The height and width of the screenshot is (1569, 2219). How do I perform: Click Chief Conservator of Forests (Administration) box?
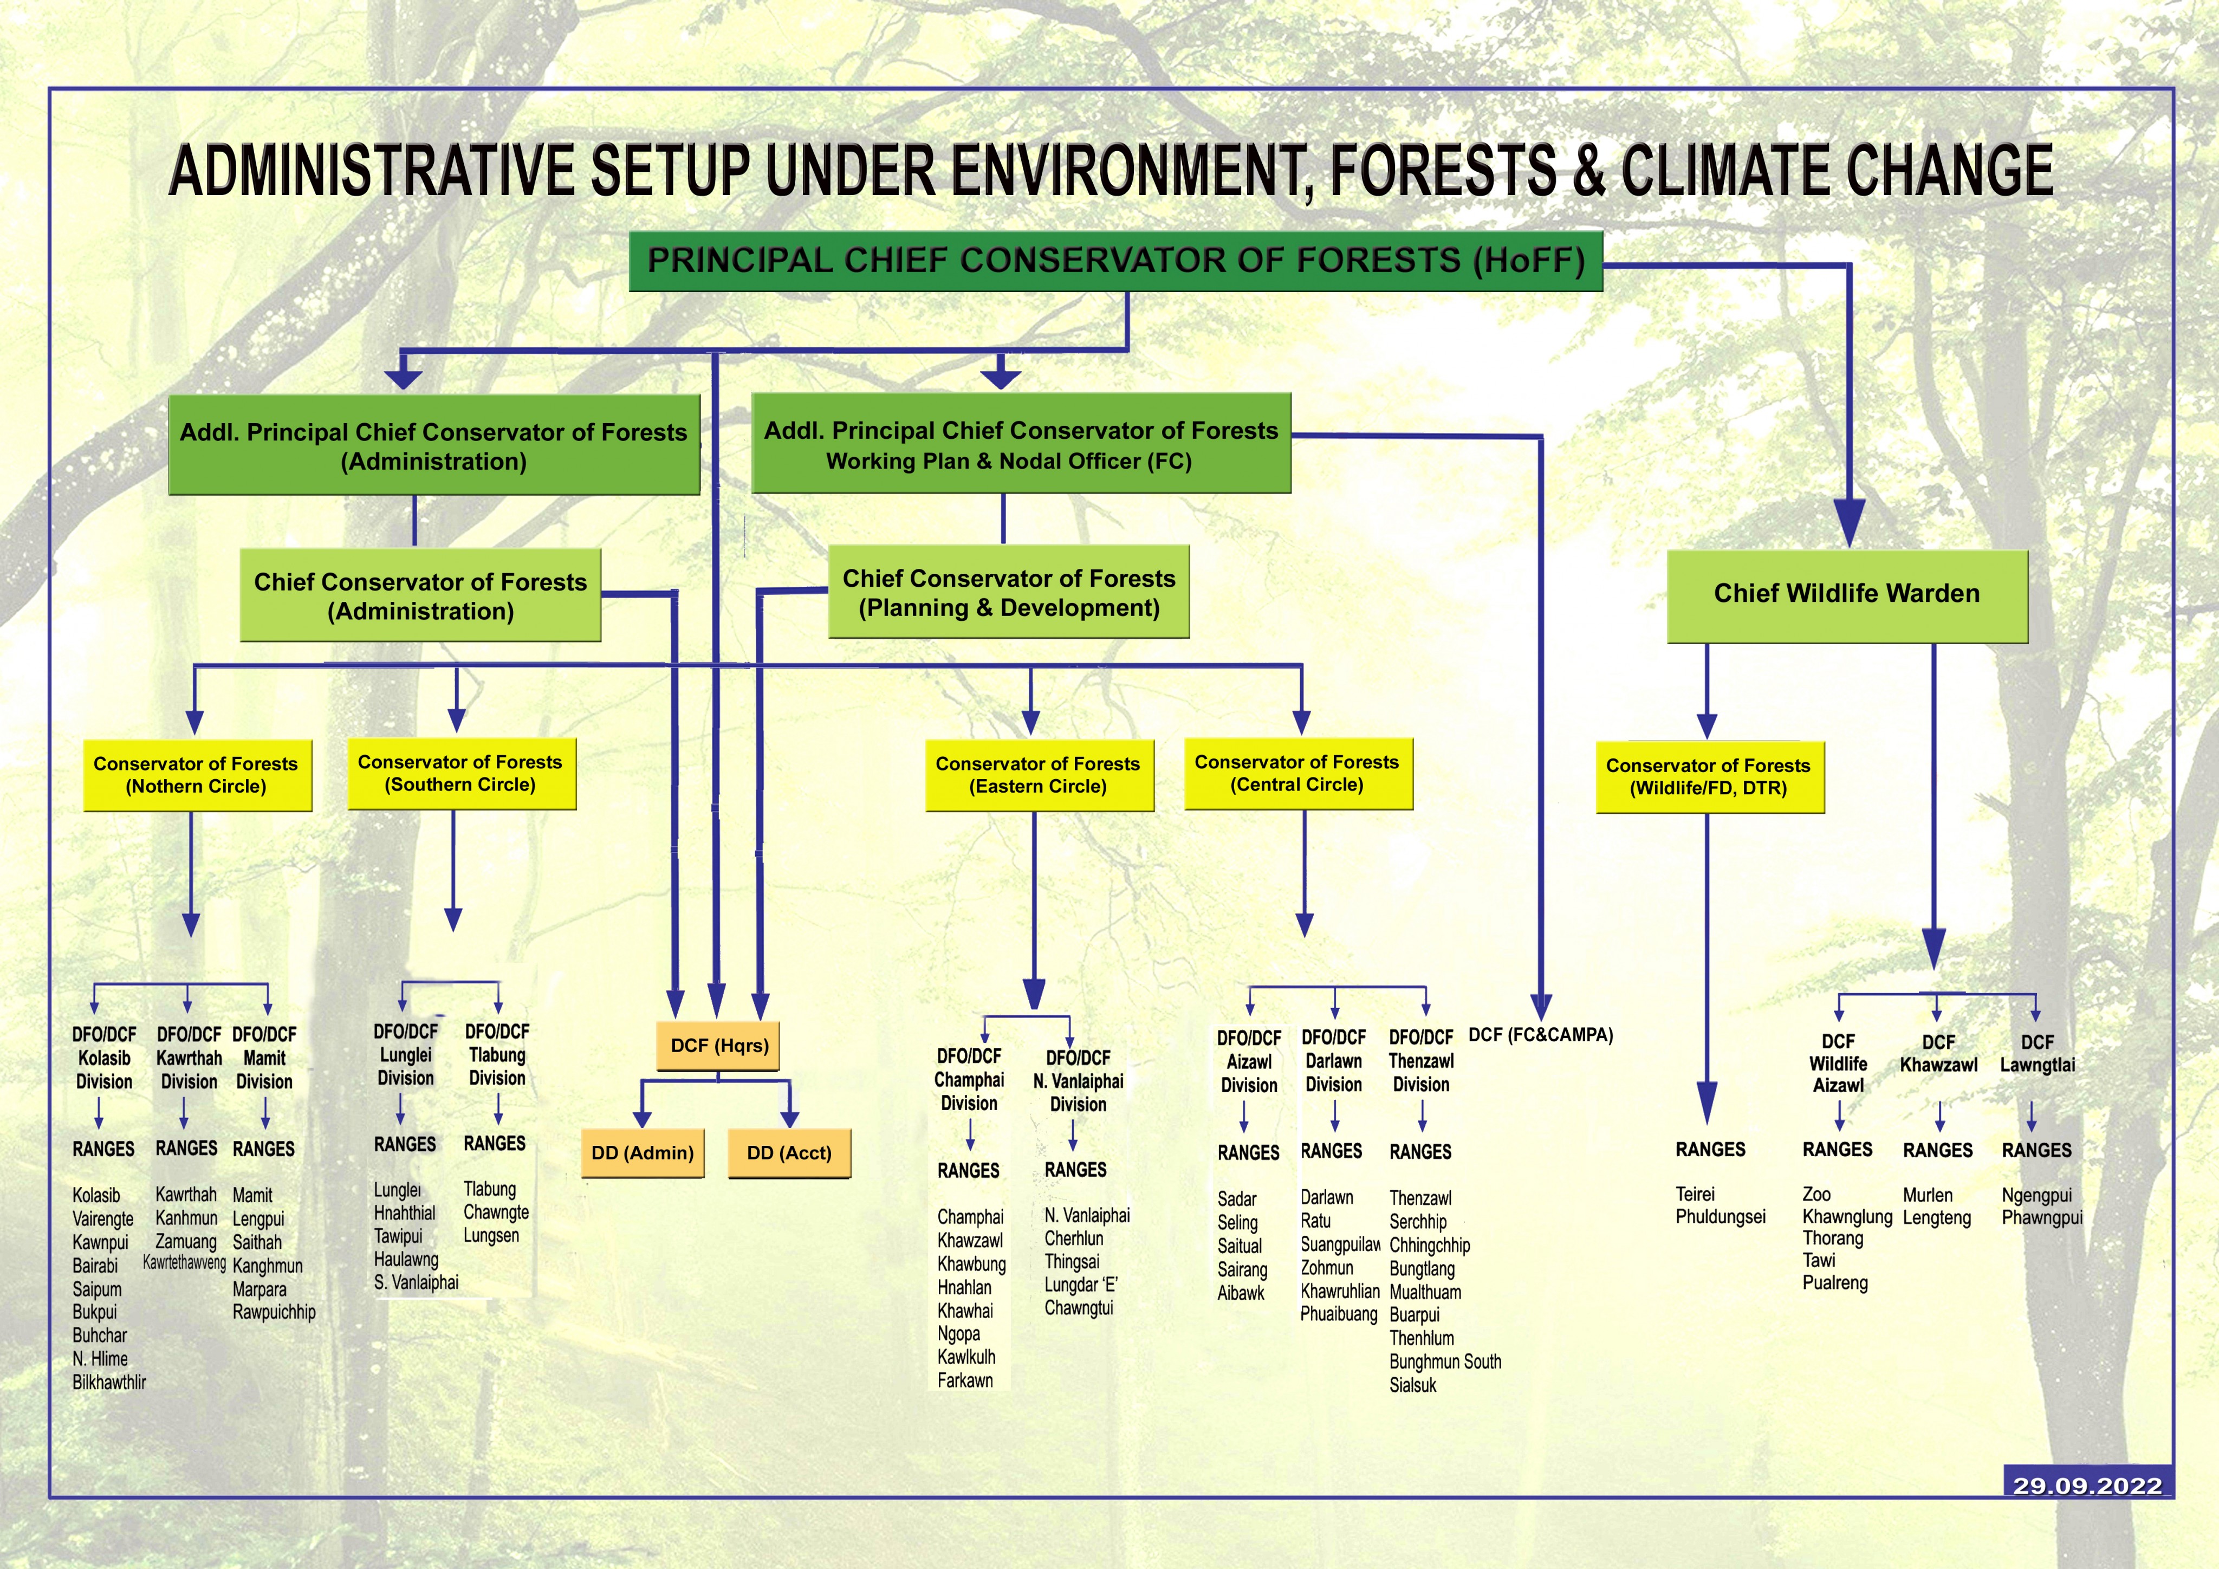tap(420, 595)
